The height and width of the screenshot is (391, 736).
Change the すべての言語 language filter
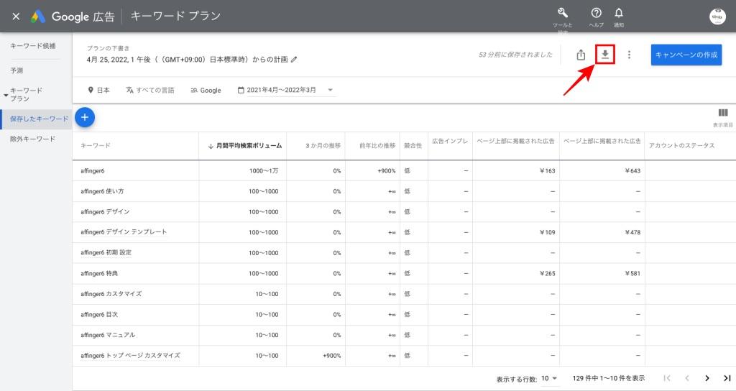click(x=150, y=90)
